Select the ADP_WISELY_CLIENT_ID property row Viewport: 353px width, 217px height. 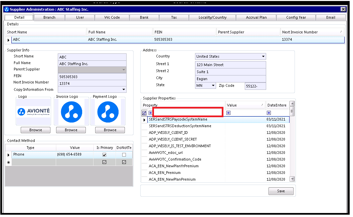[215, 133]
